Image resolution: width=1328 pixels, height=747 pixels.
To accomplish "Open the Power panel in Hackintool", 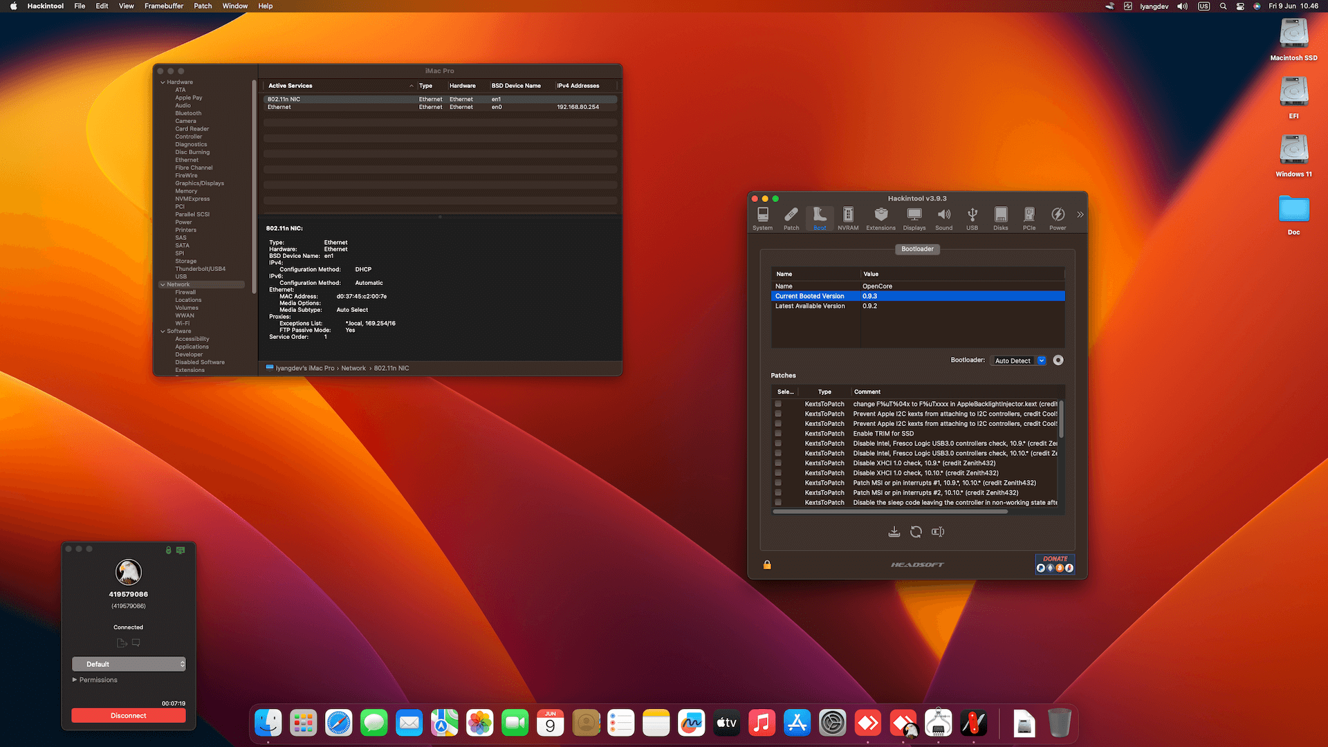I will point(1058,218).
